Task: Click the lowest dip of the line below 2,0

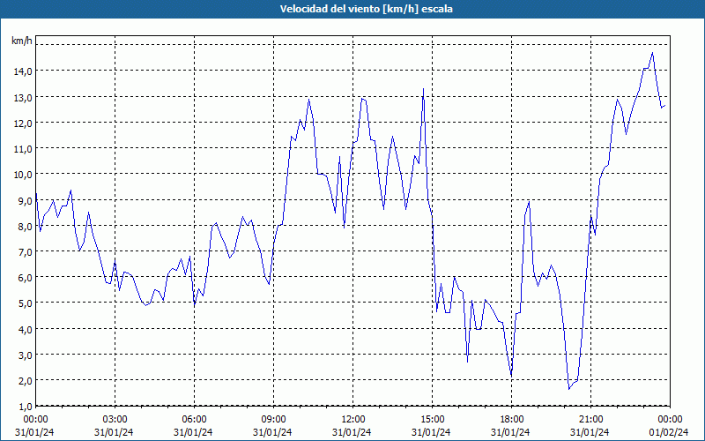Action: coord(568,389)
